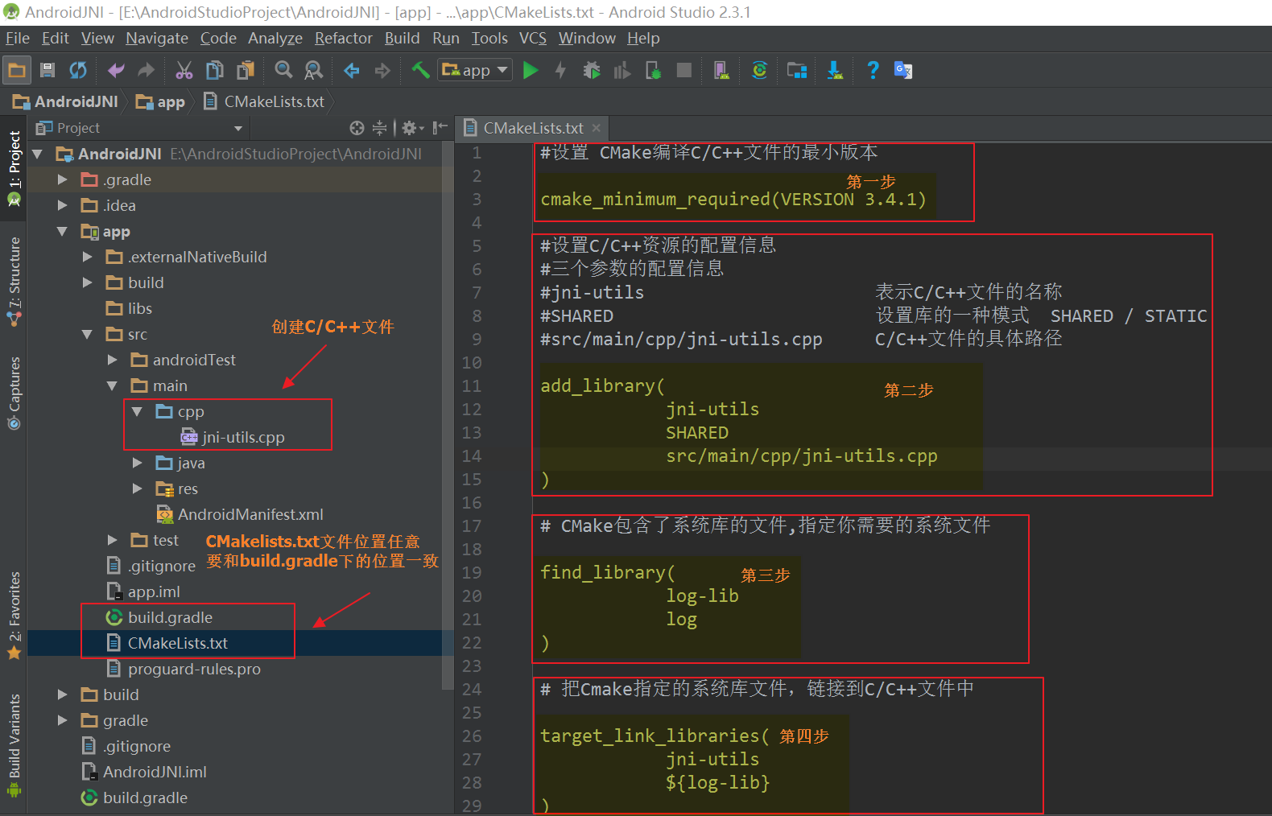Run the app with green play icon
The image size is (1272, 816).
[531, 71]
